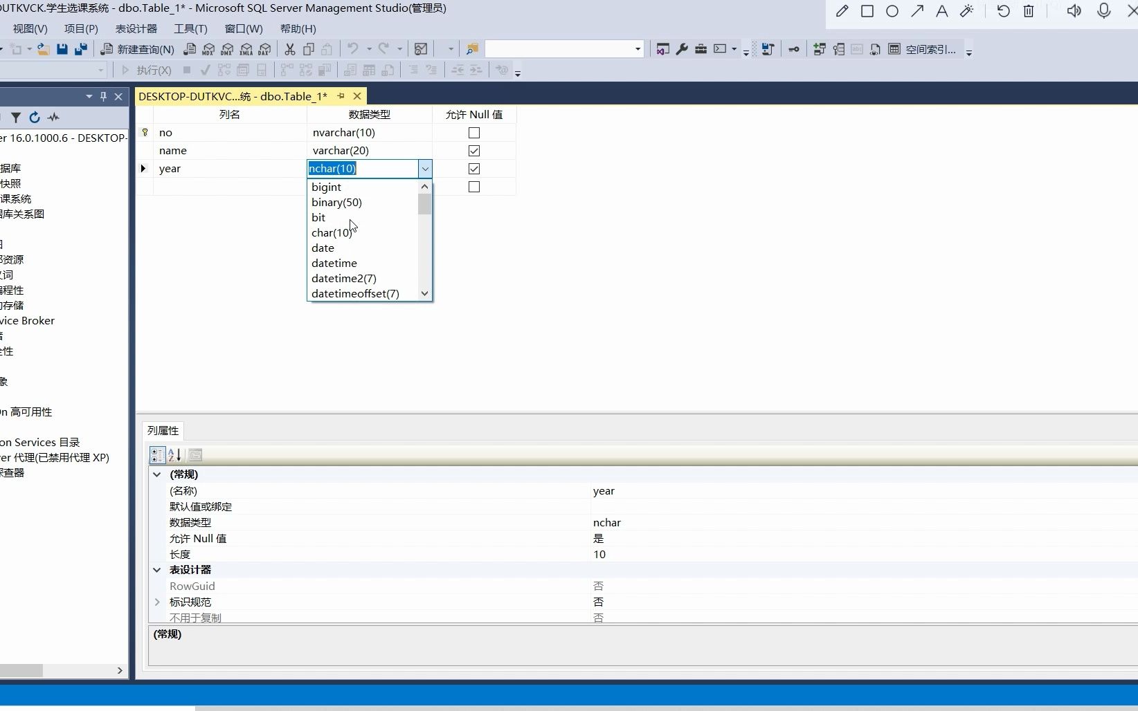Viewport: 1138px width, 711px height.
Task: Select the text annotation tool
Action: pyautogui.click(x=941, y=11)
